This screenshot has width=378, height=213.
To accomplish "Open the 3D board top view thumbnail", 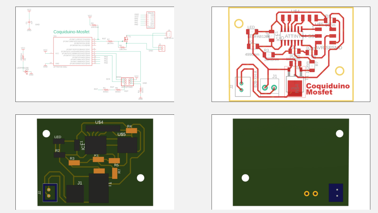I will coord(95,162).
